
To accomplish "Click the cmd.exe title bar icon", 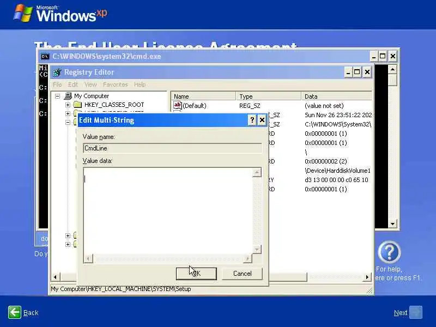I will [x=45, y=57].
